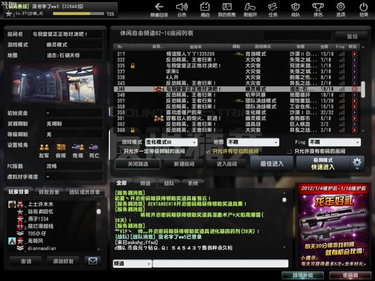Open My Info (我的信息) icon

227,10
